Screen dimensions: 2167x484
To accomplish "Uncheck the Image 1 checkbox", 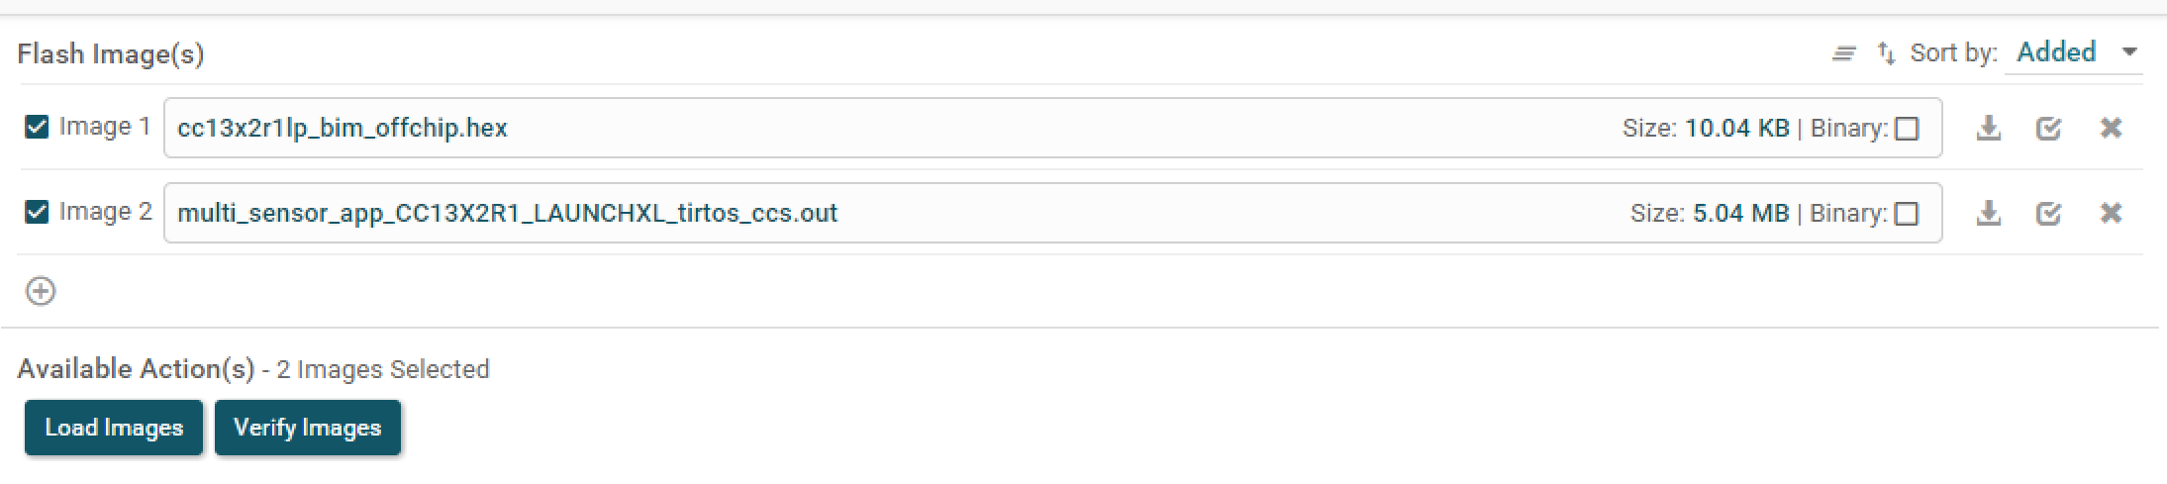I will pyautogui.click(x=37, y=127).
